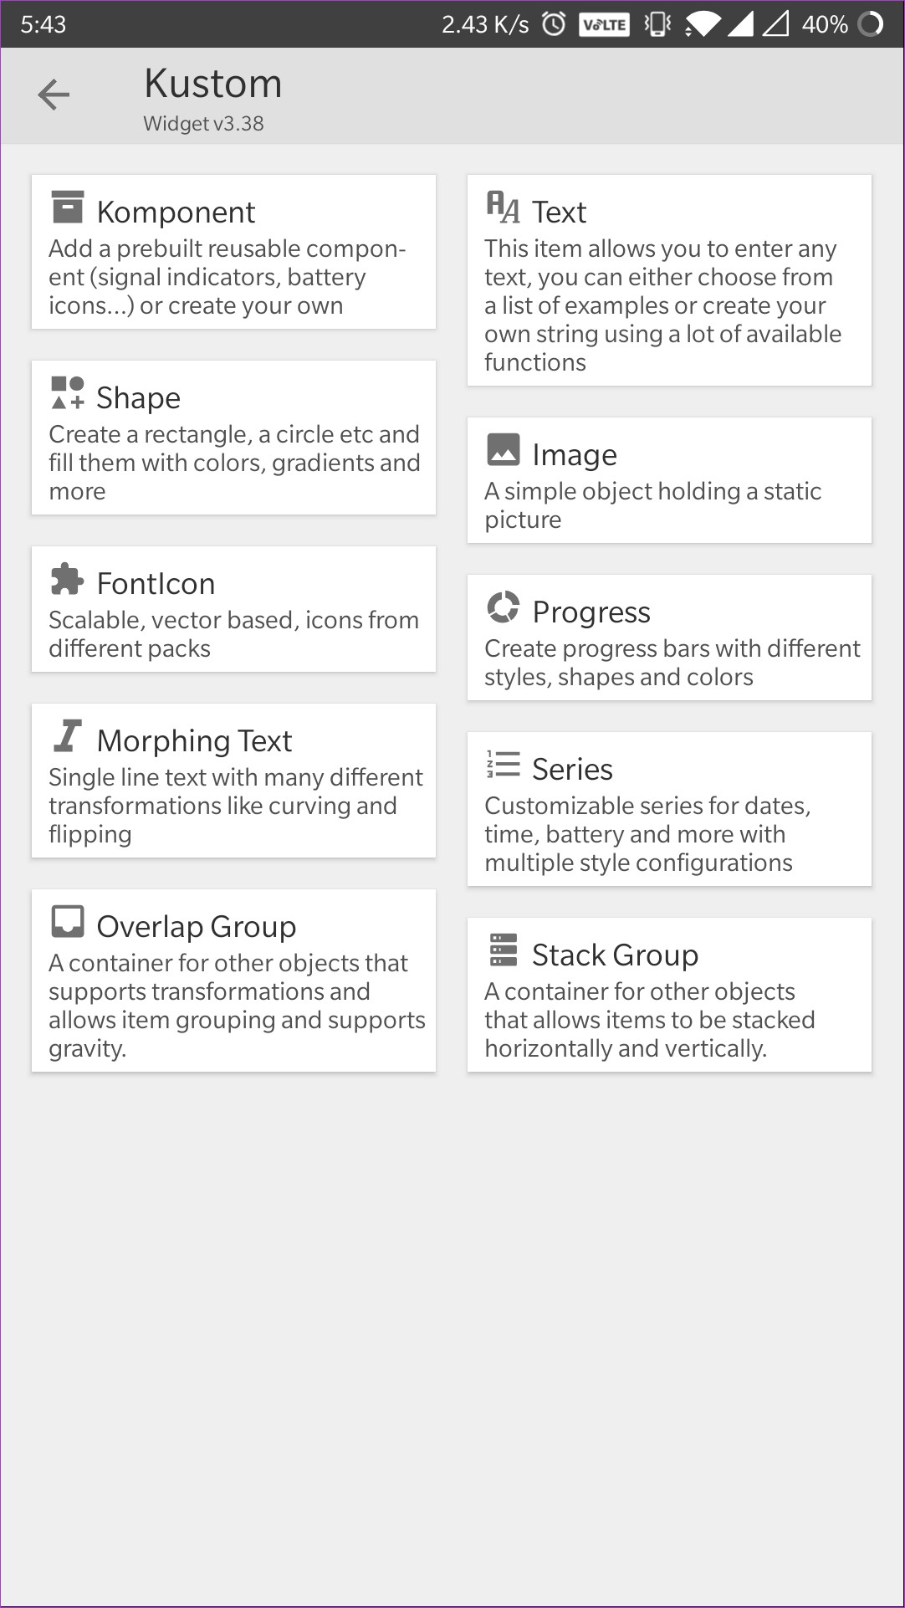Tap the Kustom title in the header

point(212,84)
